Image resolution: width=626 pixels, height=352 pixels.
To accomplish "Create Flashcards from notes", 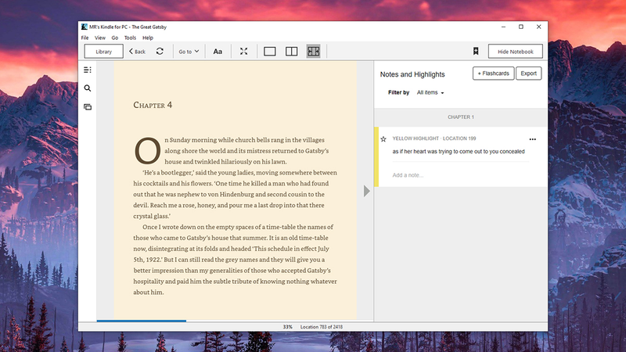I will (494, 74).
